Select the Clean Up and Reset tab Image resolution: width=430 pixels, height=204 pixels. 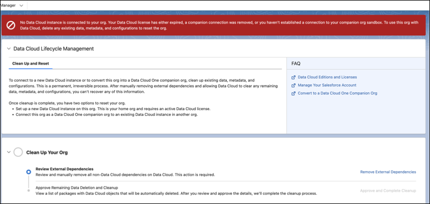point(31,63)
